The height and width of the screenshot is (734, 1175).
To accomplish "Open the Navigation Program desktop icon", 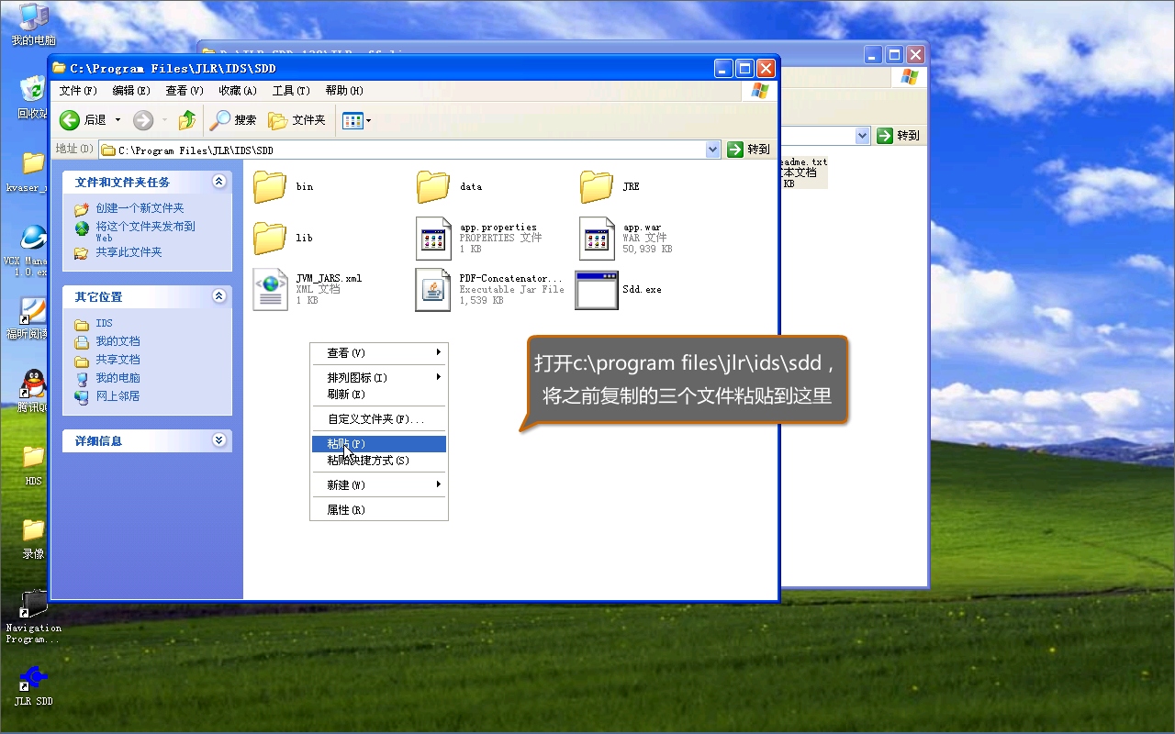I will 33,617.
